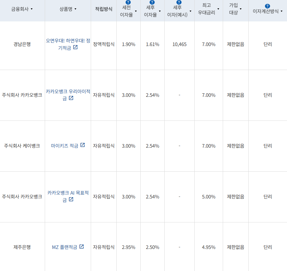
Task: Open 카카오뱅크 AI 목표적금 product link
Action: tap(68, 196)
